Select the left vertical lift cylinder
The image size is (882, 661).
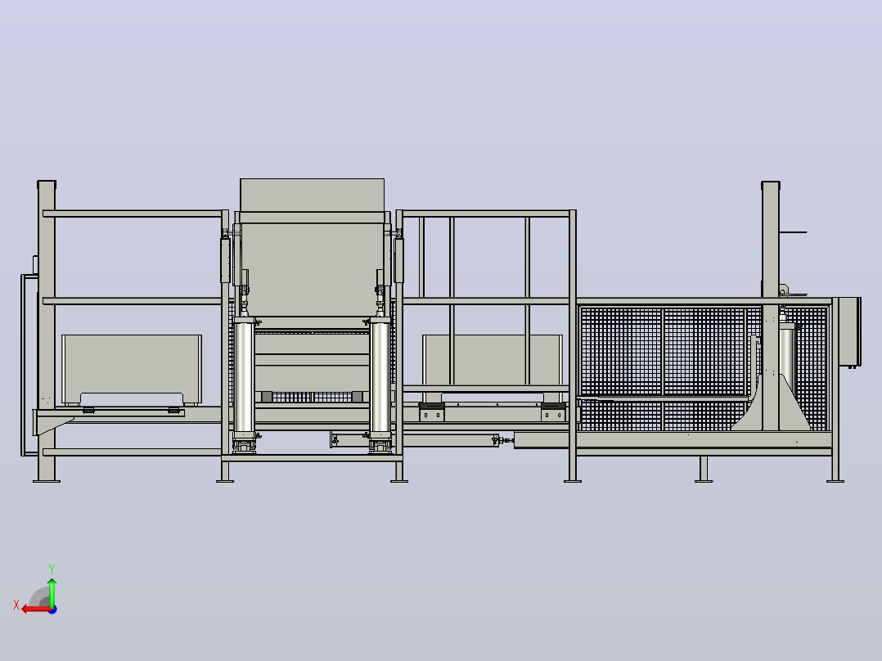coord(244,377)
